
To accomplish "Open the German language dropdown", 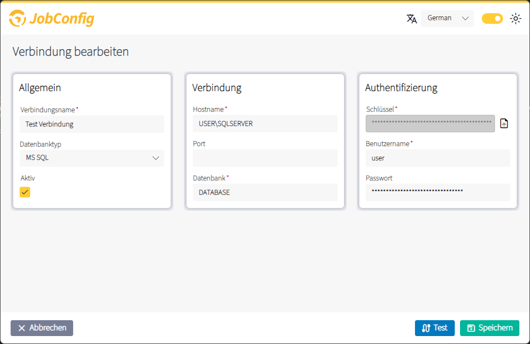I will tap(447, 18).
